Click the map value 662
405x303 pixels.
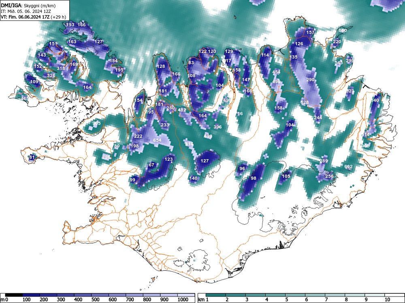click(x=348, y=167)
